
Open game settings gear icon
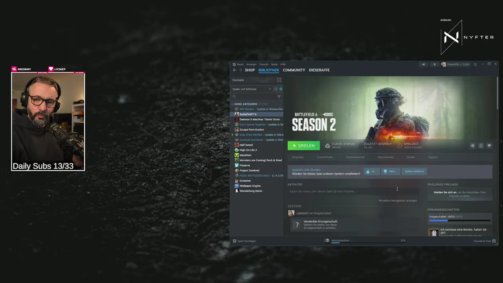click(x=472, y=145)
